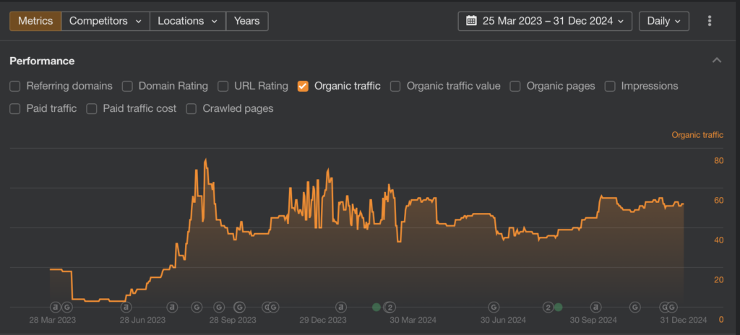Open the 25 Mar 2023 – 31 Dec 2024 date range
The image size is (740, 335).
(546, 21)
